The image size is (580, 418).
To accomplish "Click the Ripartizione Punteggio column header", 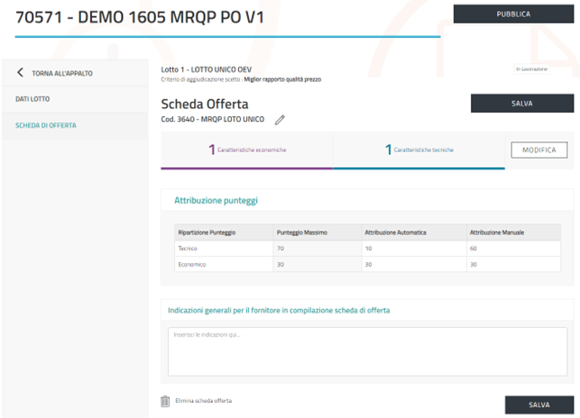I will click(207, 232).
